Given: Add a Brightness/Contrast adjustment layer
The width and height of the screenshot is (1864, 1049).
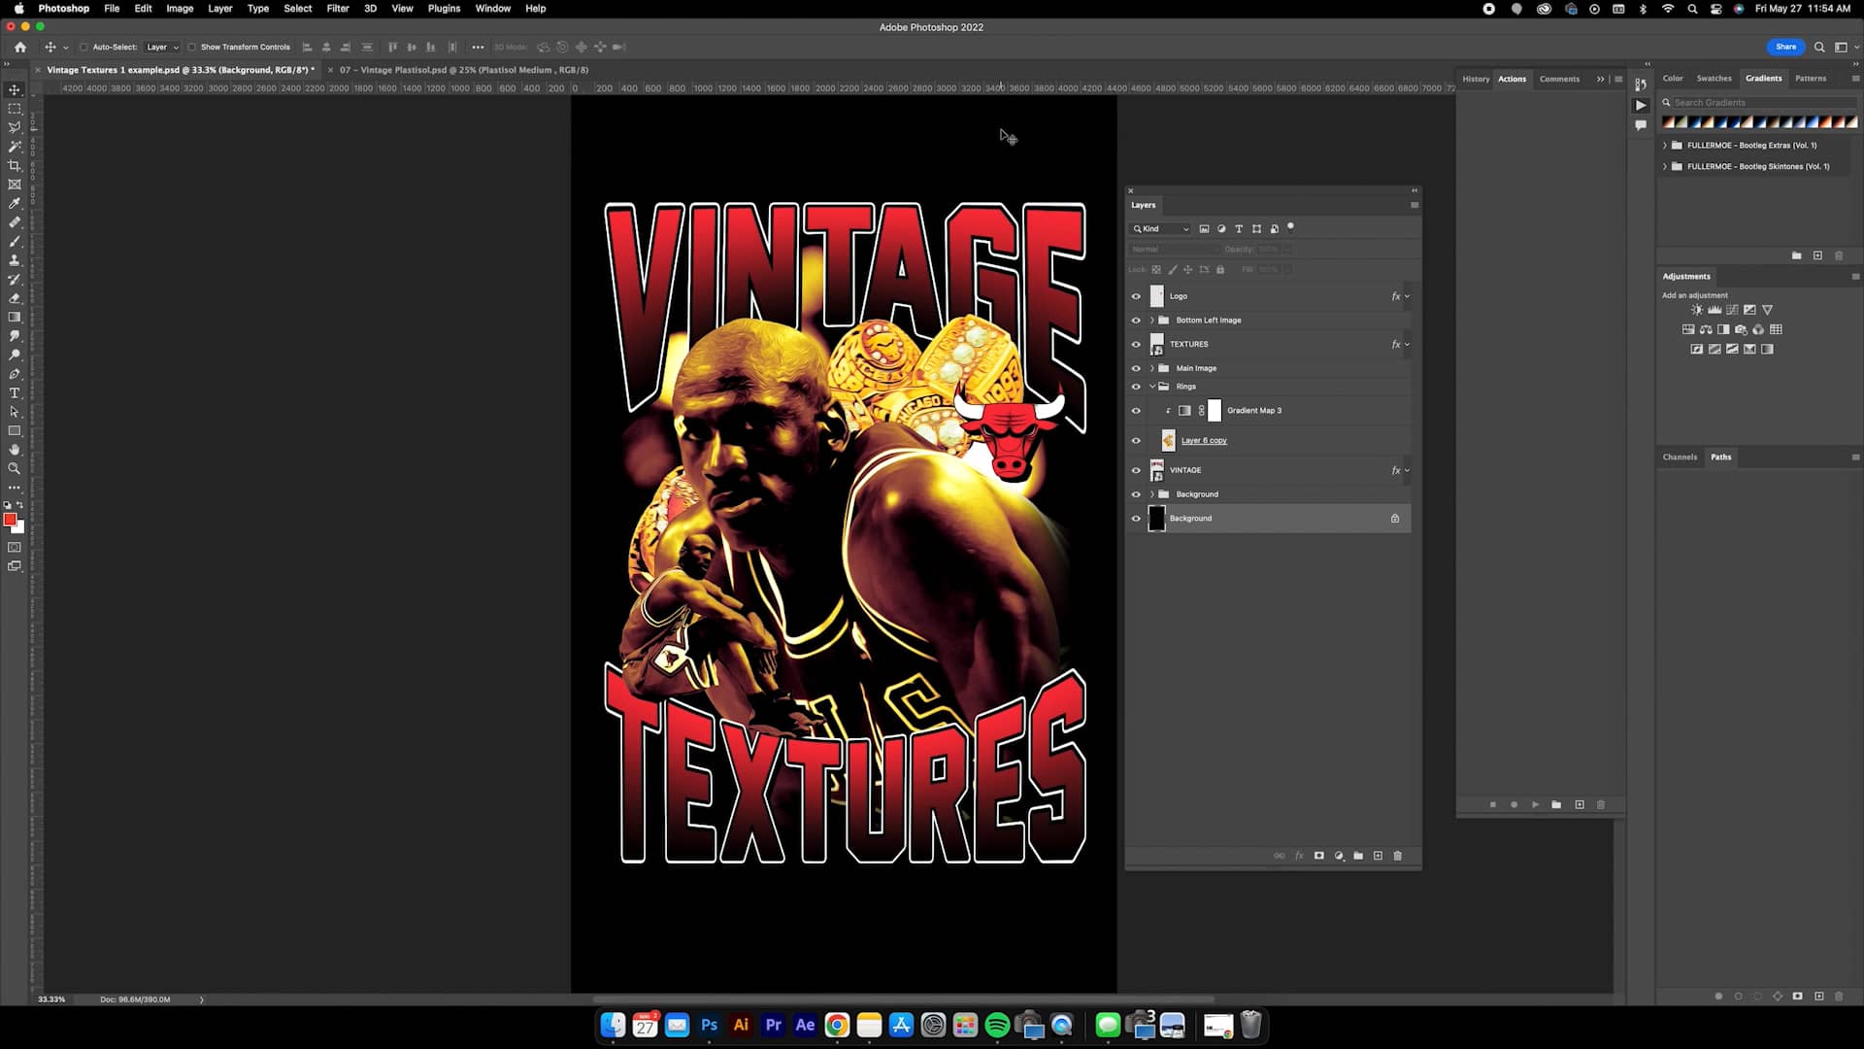Looking at the screenshot, I should [1696, 309].
